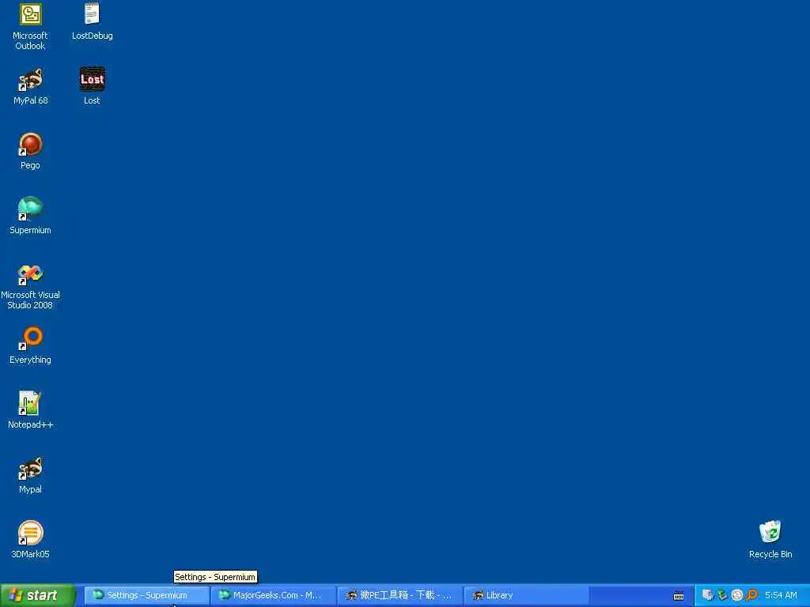Select the Pego shortcut icon
810x607 pixels.
tap(31, 145)
